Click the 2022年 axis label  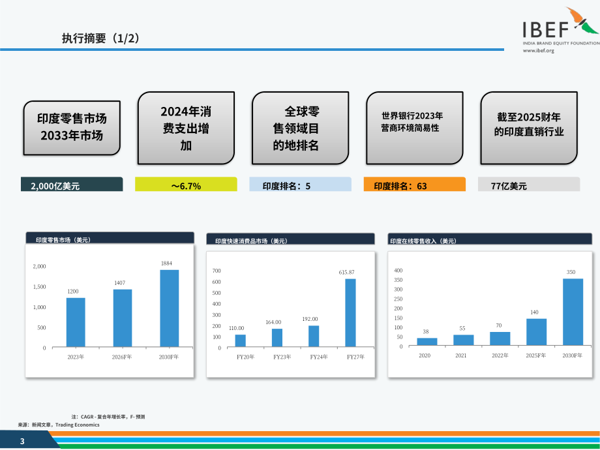[x=500, y=355]
